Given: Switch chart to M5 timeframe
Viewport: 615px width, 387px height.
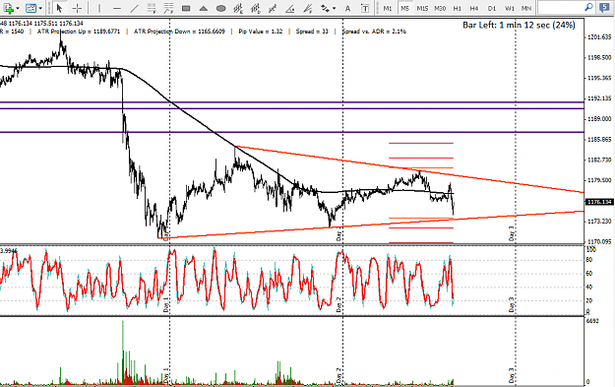Looking at the screenshot, I should (x=404, y=8).
